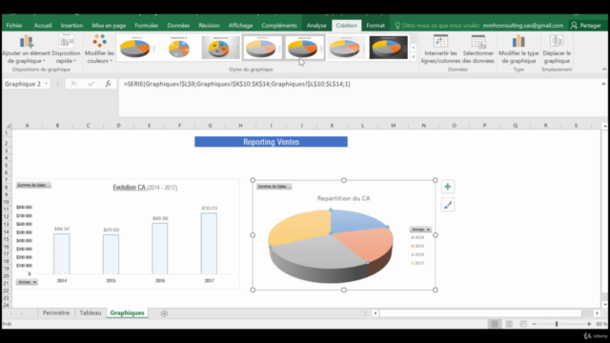Click Somme de Sales button on pie chart

click(x=274, y=187)
